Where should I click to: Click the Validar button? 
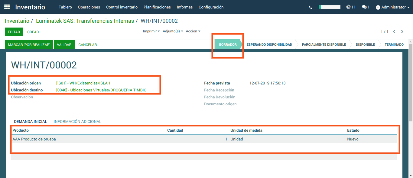(64, 44)
